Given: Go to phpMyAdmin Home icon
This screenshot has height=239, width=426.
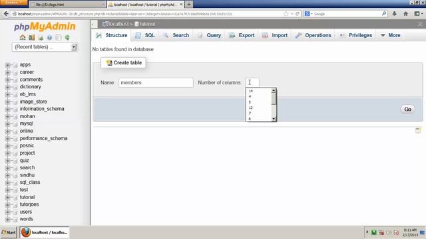Looking at the screenshot, I should [23, 37].
